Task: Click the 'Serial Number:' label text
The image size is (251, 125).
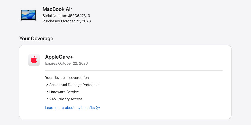Action: pos(55,16)
